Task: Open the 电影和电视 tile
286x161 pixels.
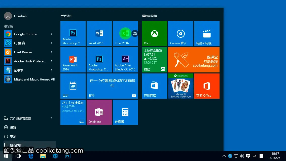Action: click(207, 34)
